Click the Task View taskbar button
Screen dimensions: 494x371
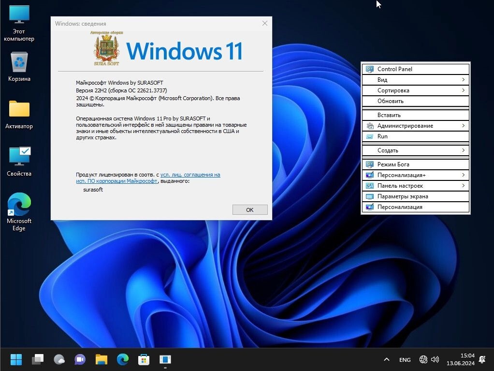[37, 359]
